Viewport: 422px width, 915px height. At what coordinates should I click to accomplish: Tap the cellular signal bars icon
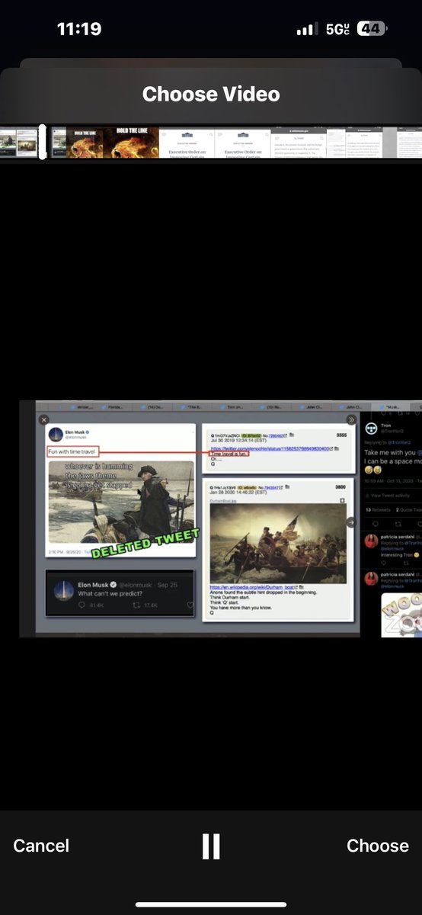[x=307, y=29]
